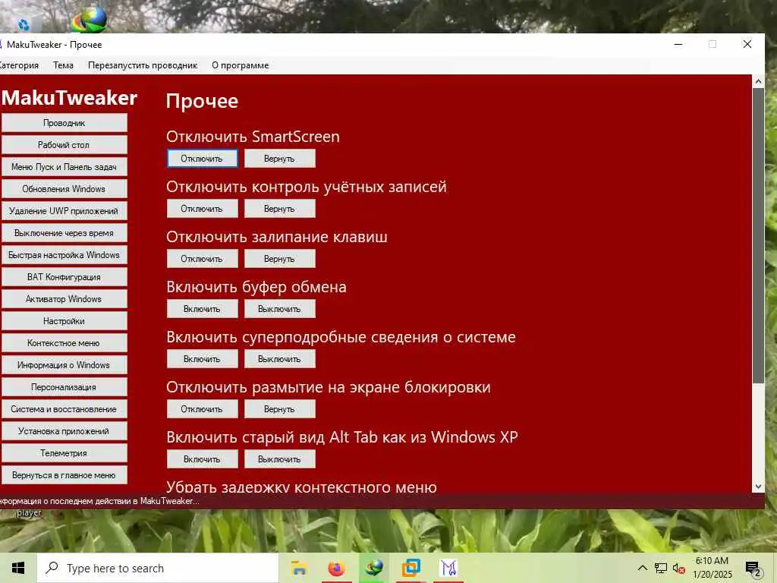Open Выключение через время category
777x583 pixels.
tap(64, 233)
